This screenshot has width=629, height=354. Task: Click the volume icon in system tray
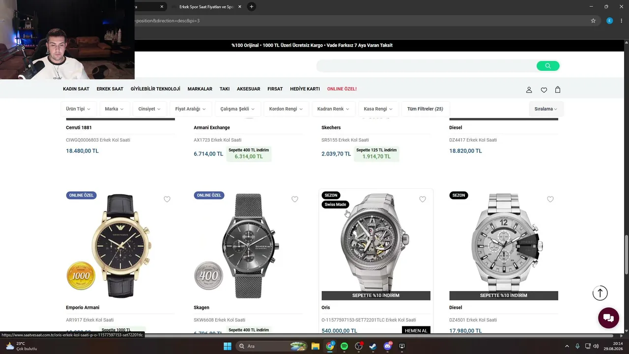tap(596, 346)
